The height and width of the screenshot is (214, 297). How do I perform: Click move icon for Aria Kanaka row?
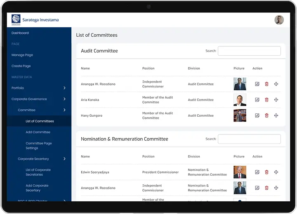click(276, 100)
